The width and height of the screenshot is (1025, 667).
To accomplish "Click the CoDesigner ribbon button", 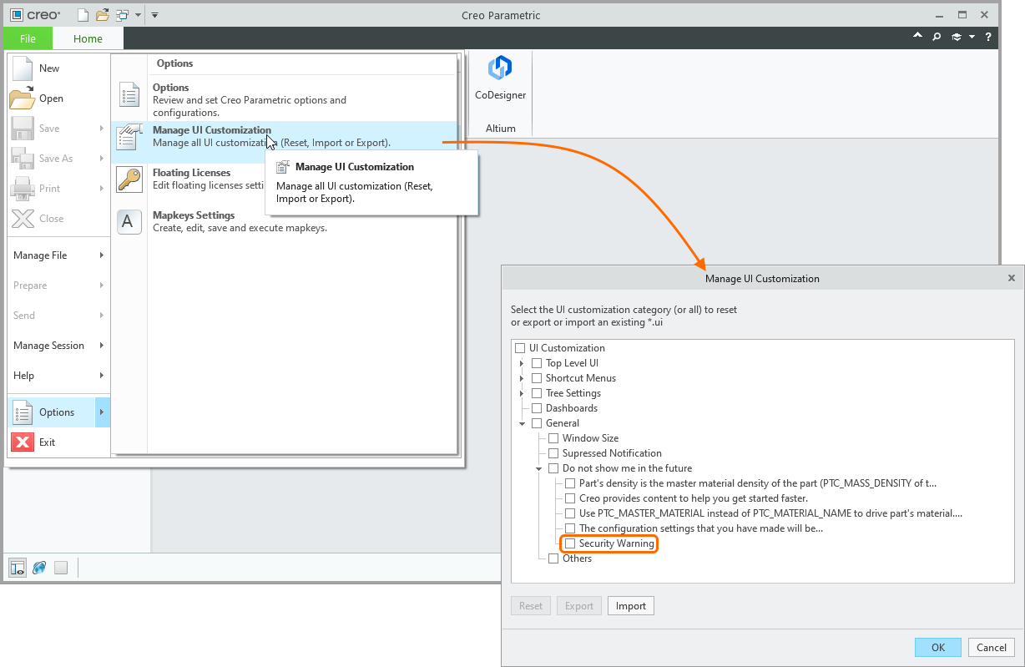I will point(501,79).
